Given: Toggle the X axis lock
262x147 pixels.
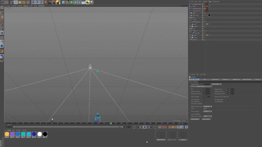Looking at the screenshot, I should [33, 2].
